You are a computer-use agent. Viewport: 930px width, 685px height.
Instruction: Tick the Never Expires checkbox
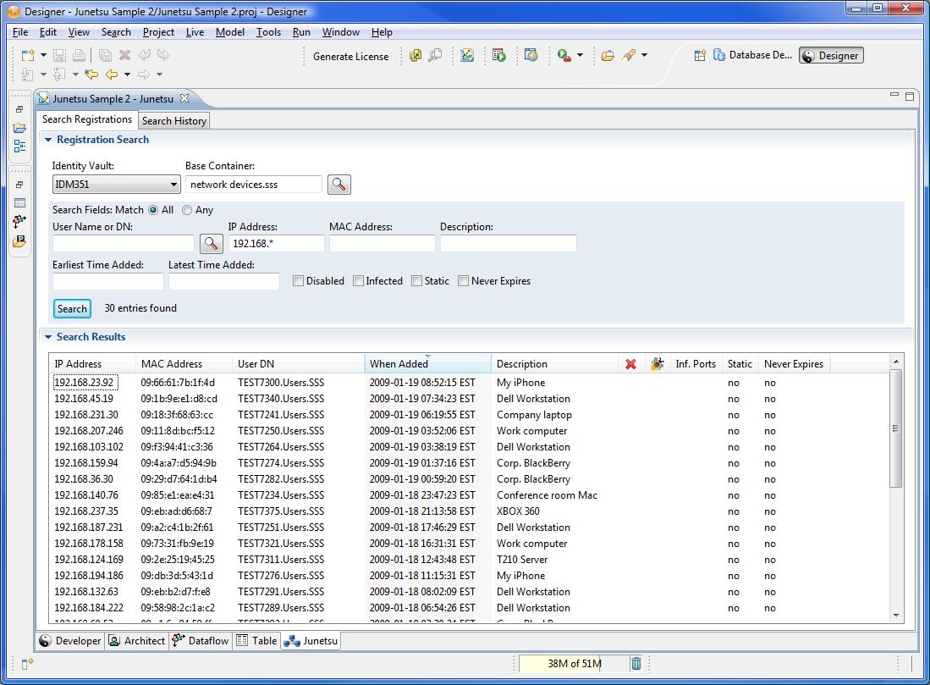(464, 281)
